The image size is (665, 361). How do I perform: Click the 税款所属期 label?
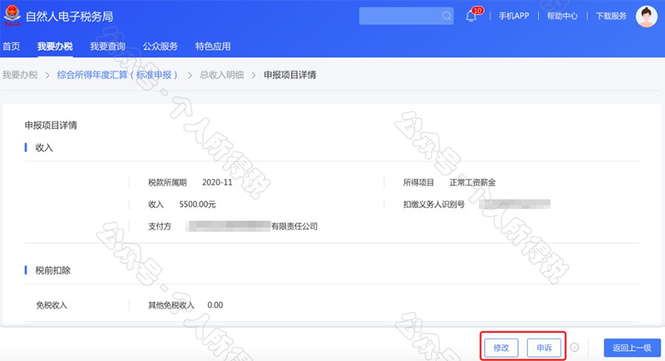coord(167,182)
